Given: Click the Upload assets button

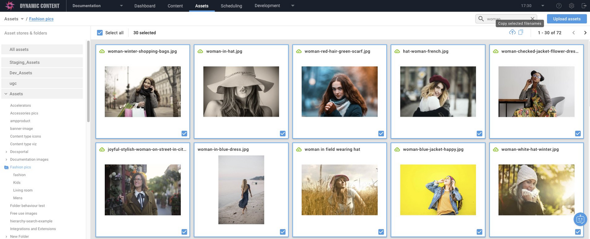Looking at the screenshot, I should 567,19.
